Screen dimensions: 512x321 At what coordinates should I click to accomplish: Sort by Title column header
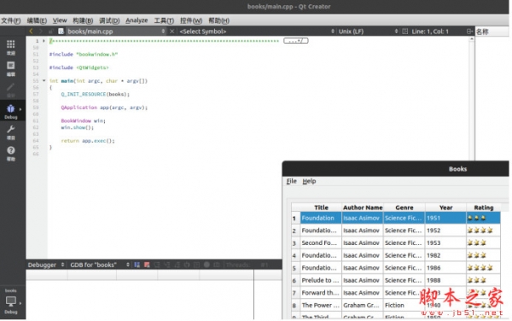point(321,207)
